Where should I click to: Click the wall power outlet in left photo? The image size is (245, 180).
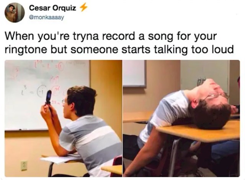(24, 165)
